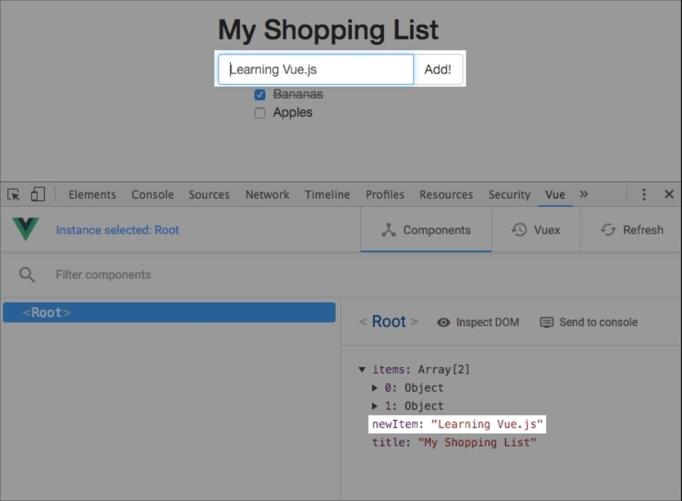Switch to the Console tab
This screenshot has height=501, width=682.
coord(152,195)
